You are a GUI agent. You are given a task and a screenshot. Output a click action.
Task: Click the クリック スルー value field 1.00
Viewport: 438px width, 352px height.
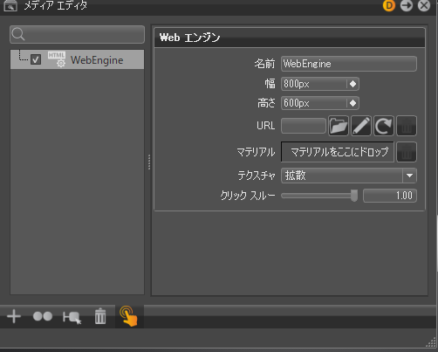point(390,196)
